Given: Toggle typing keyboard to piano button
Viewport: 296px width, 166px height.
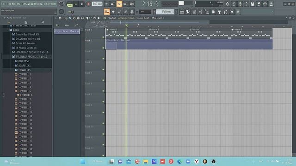Looking at the screenshot, I should tap(107, 12).
